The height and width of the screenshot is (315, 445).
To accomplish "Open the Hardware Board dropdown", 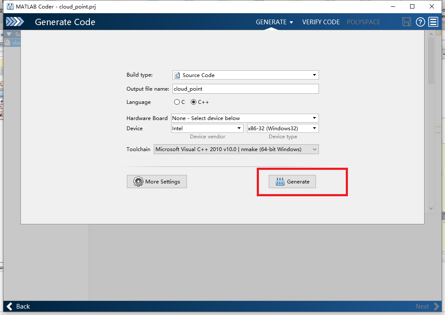I will [x=245, y=118].
